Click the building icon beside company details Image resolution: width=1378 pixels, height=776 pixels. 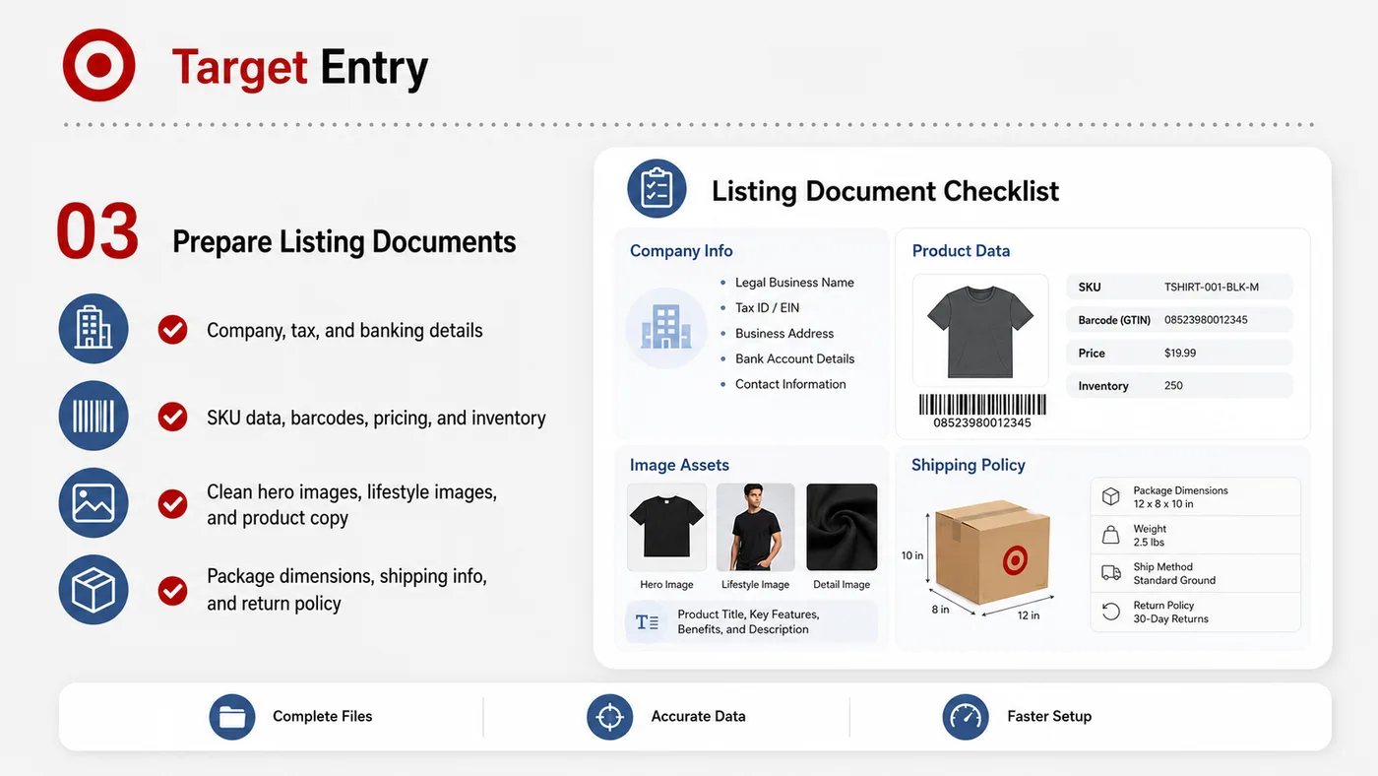pos(94,329)
